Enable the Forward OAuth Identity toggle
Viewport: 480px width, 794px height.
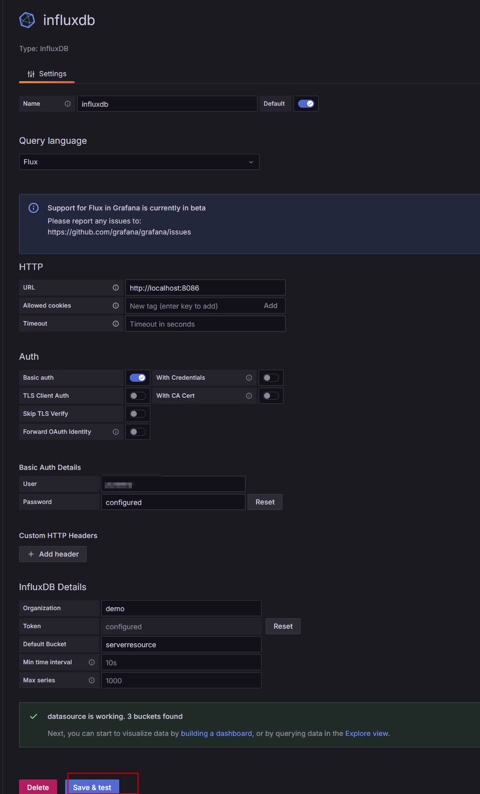[x=138, y=432]
